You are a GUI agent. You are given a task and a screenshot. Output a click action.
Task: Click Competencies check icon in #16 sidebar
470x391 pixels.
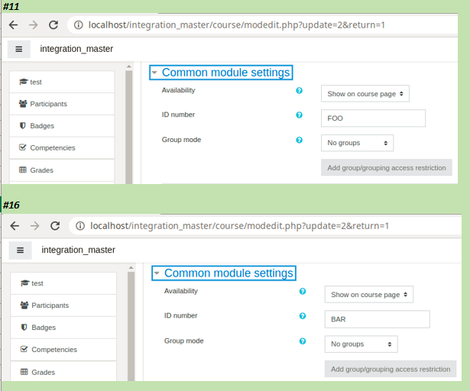[x=24, y=349]
